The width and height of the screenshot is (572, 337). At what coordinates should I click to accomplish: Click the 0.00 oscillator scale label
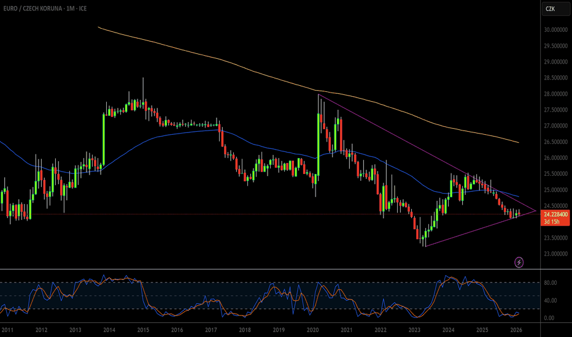[549, 317]
